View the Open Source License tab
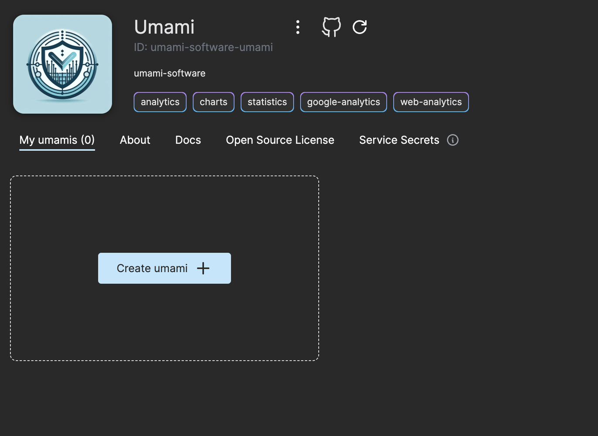Screen dimensions: 598x436 [x=280, y=140]
